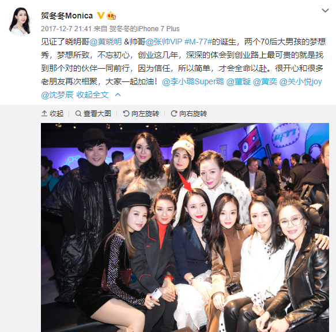Collapse the image with 收起 button

[x=52, y=113]
